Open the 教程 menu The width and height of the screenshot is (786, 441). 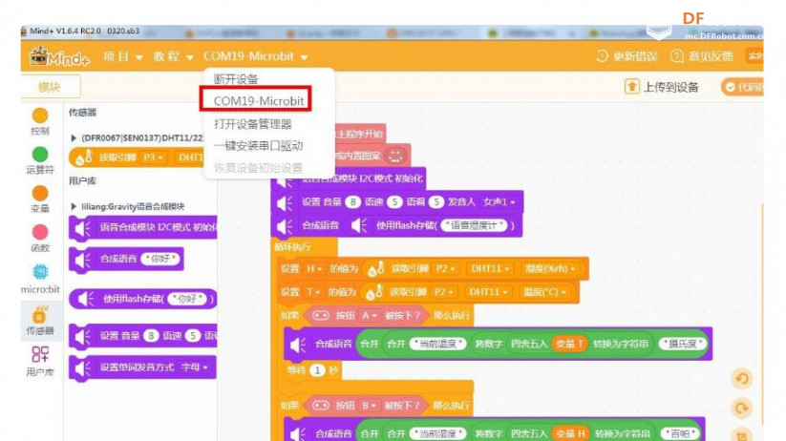pos(173,56)
